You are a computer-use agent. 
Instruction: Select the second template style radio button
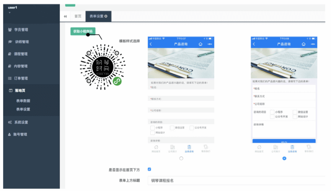pos(284,158)
